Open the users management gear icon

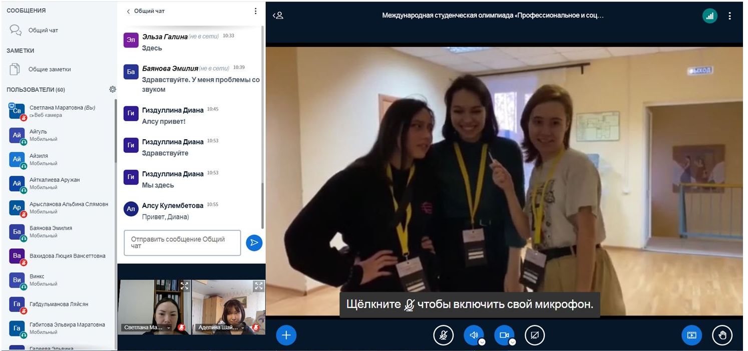click(113, 89)
